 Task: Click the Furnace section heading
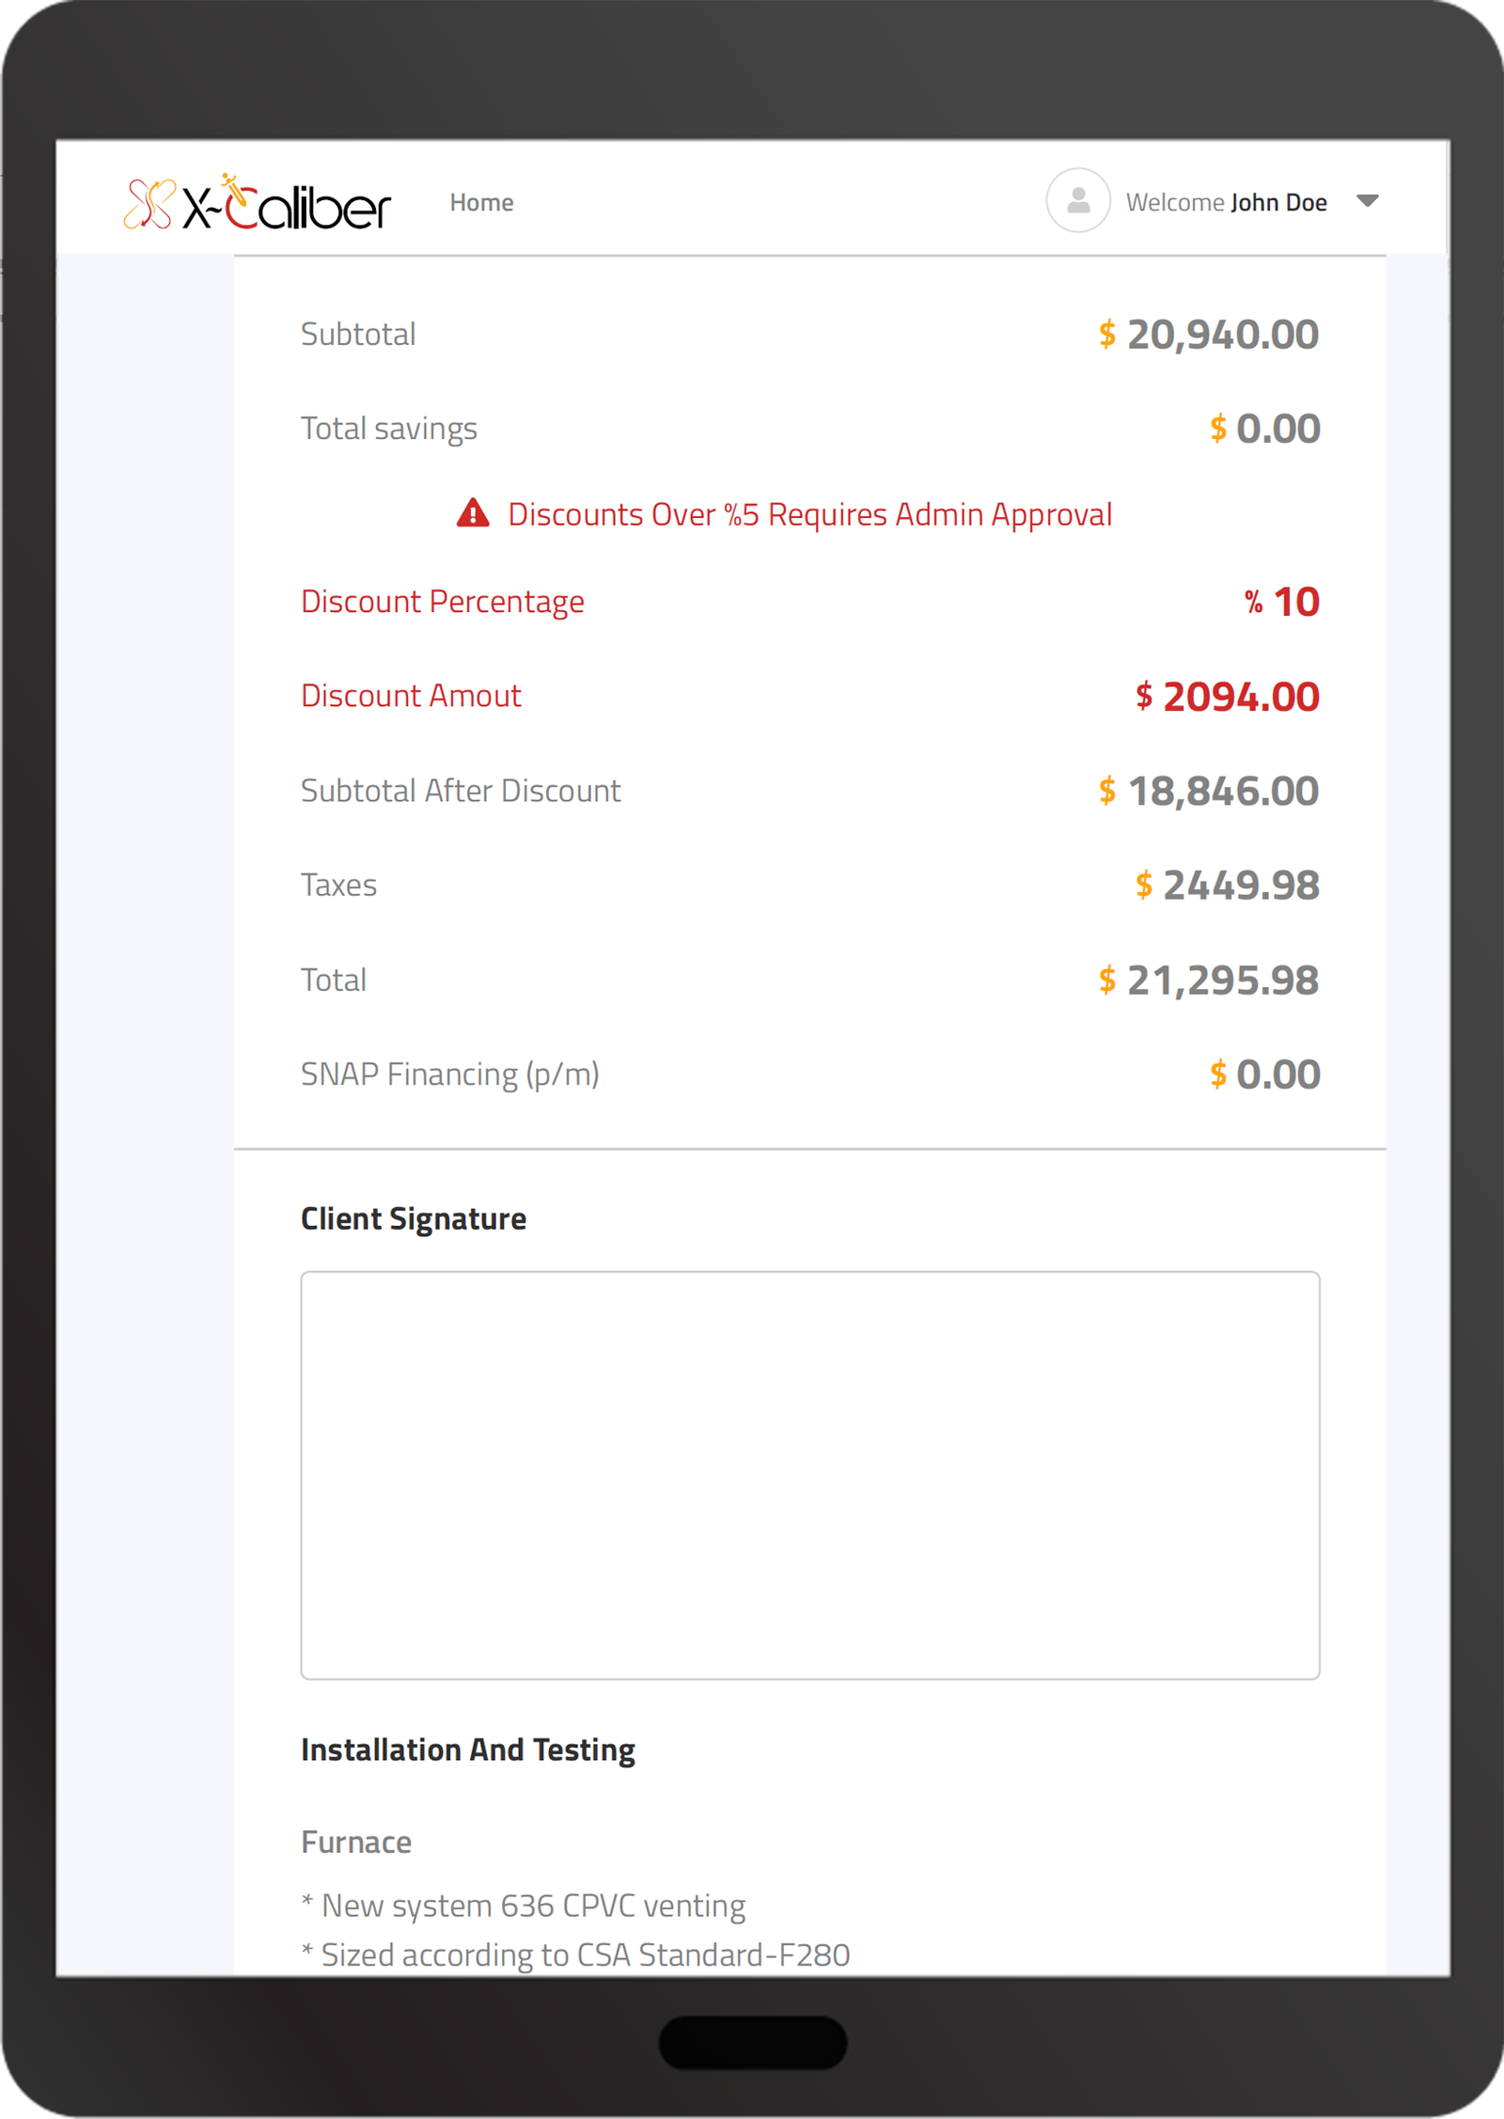[x=356, y=1842]
